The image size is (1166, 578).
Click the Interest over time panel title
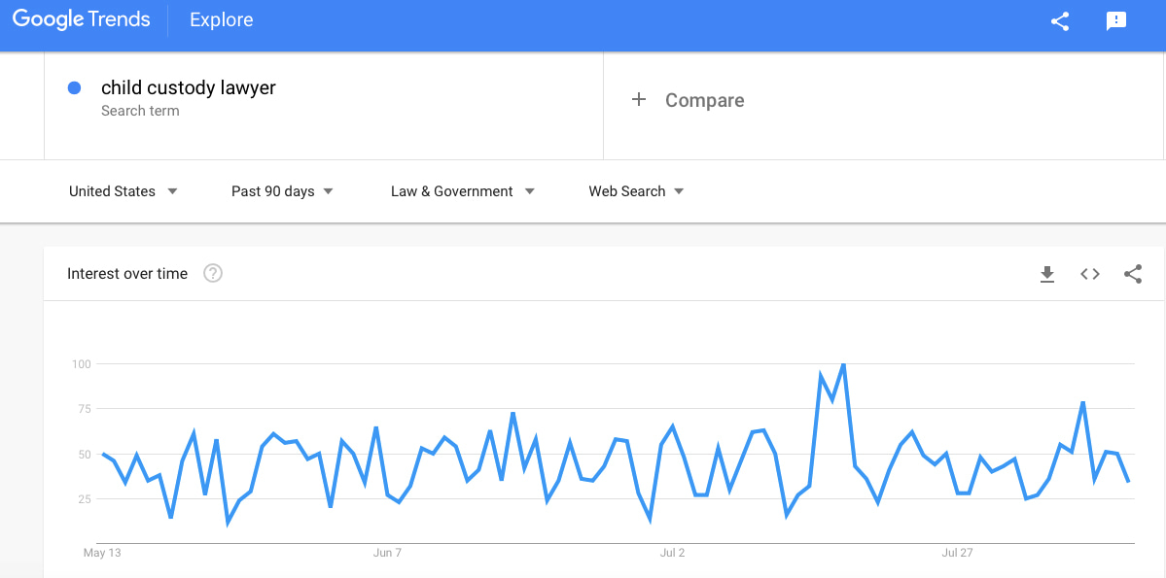[126, 273]
